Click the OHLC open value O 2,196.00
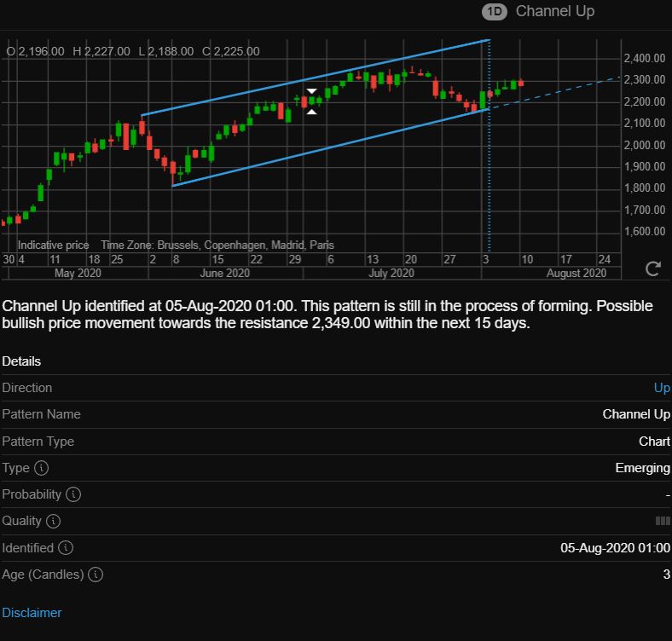The width and height of the screenshot is (672, 641). click(35, 51)
